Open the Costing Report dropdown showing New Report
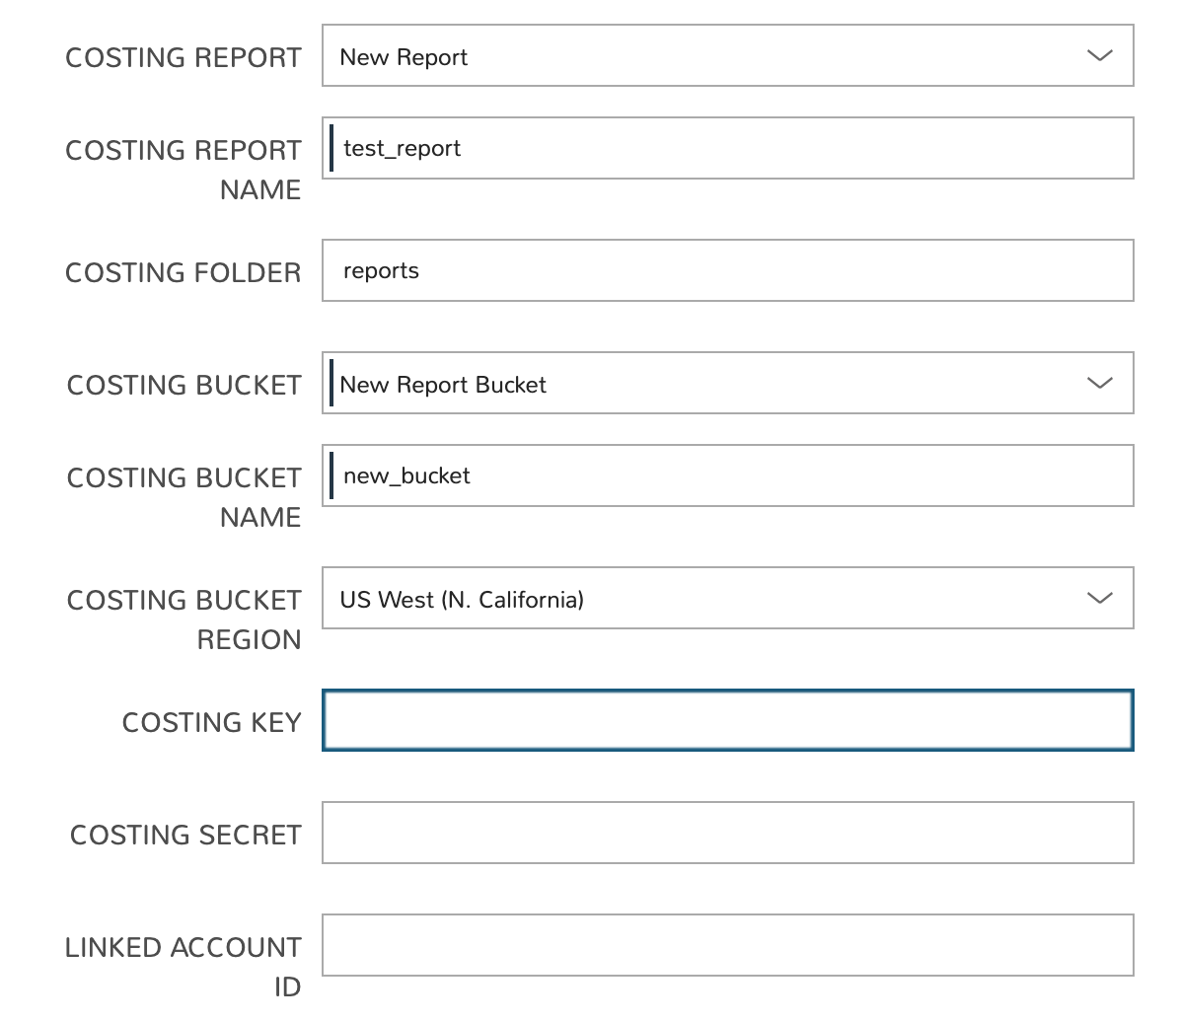This screenshot has width=1178, height=1022. pyautogui.click(x=691, y=56)
